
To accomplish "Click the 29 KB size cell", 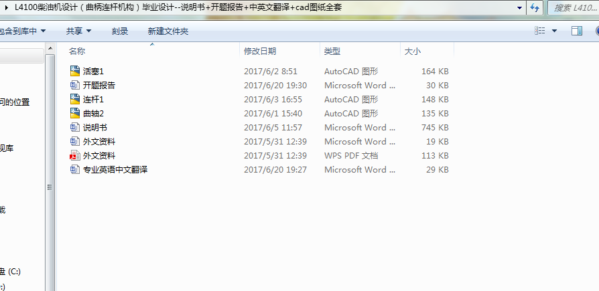I will pyautogui.click(x=437, y=170).
